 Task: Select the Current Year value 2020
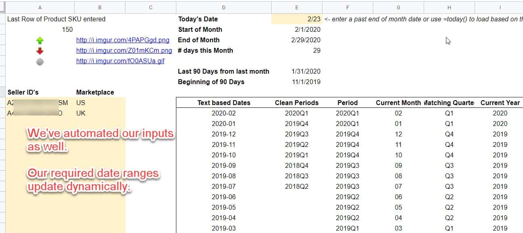point(500,113)
